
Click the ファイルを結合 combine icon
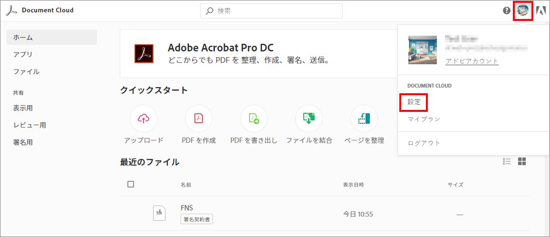click(309, 118)
